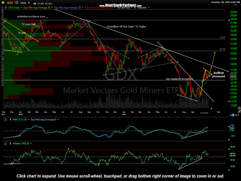Click the volume figure 60.8M in header
Screen dimensions: 241x181
pyautogui.click(x=49, y=4)
